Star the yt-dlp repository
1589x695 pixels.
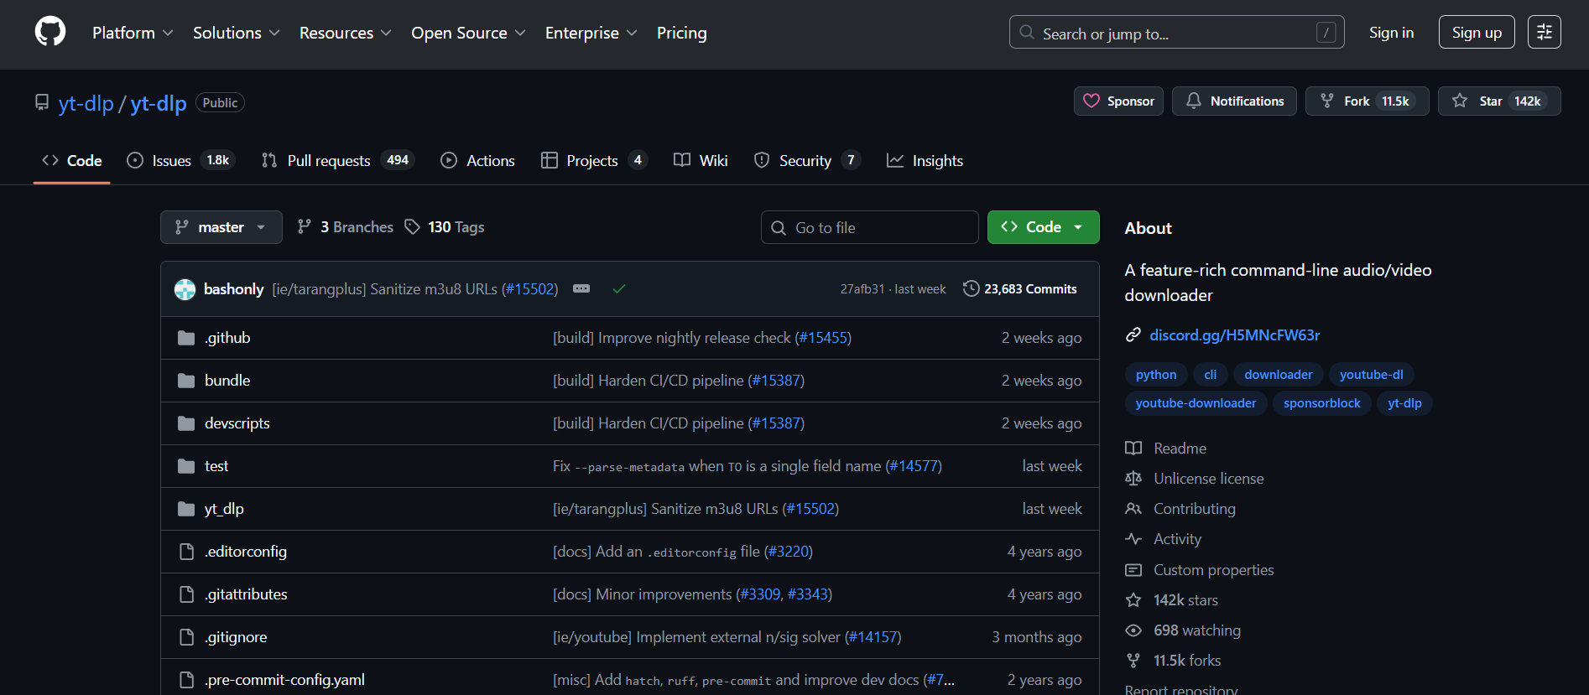click(1498, 101)
